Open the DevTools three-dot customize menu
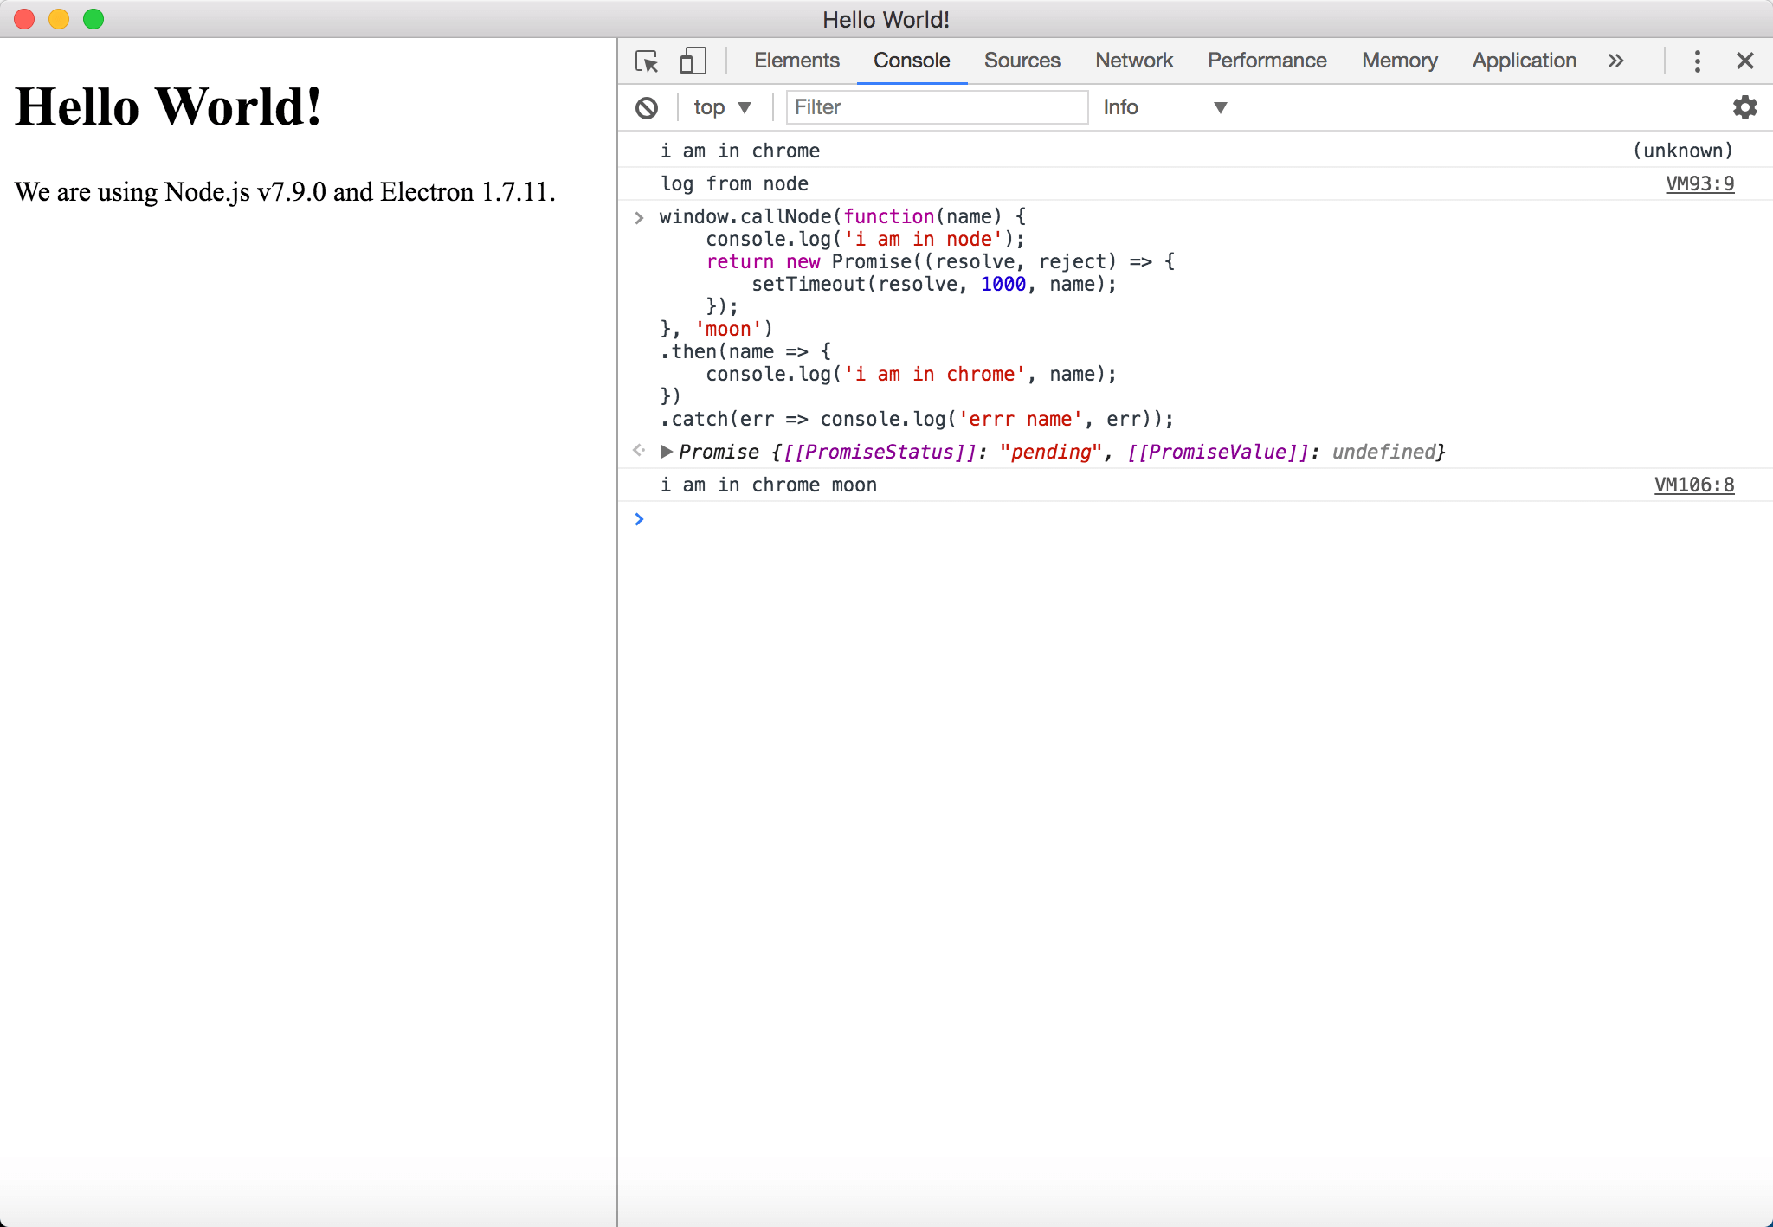This screenshot has width=1773, height=1227. (1697, 61)
